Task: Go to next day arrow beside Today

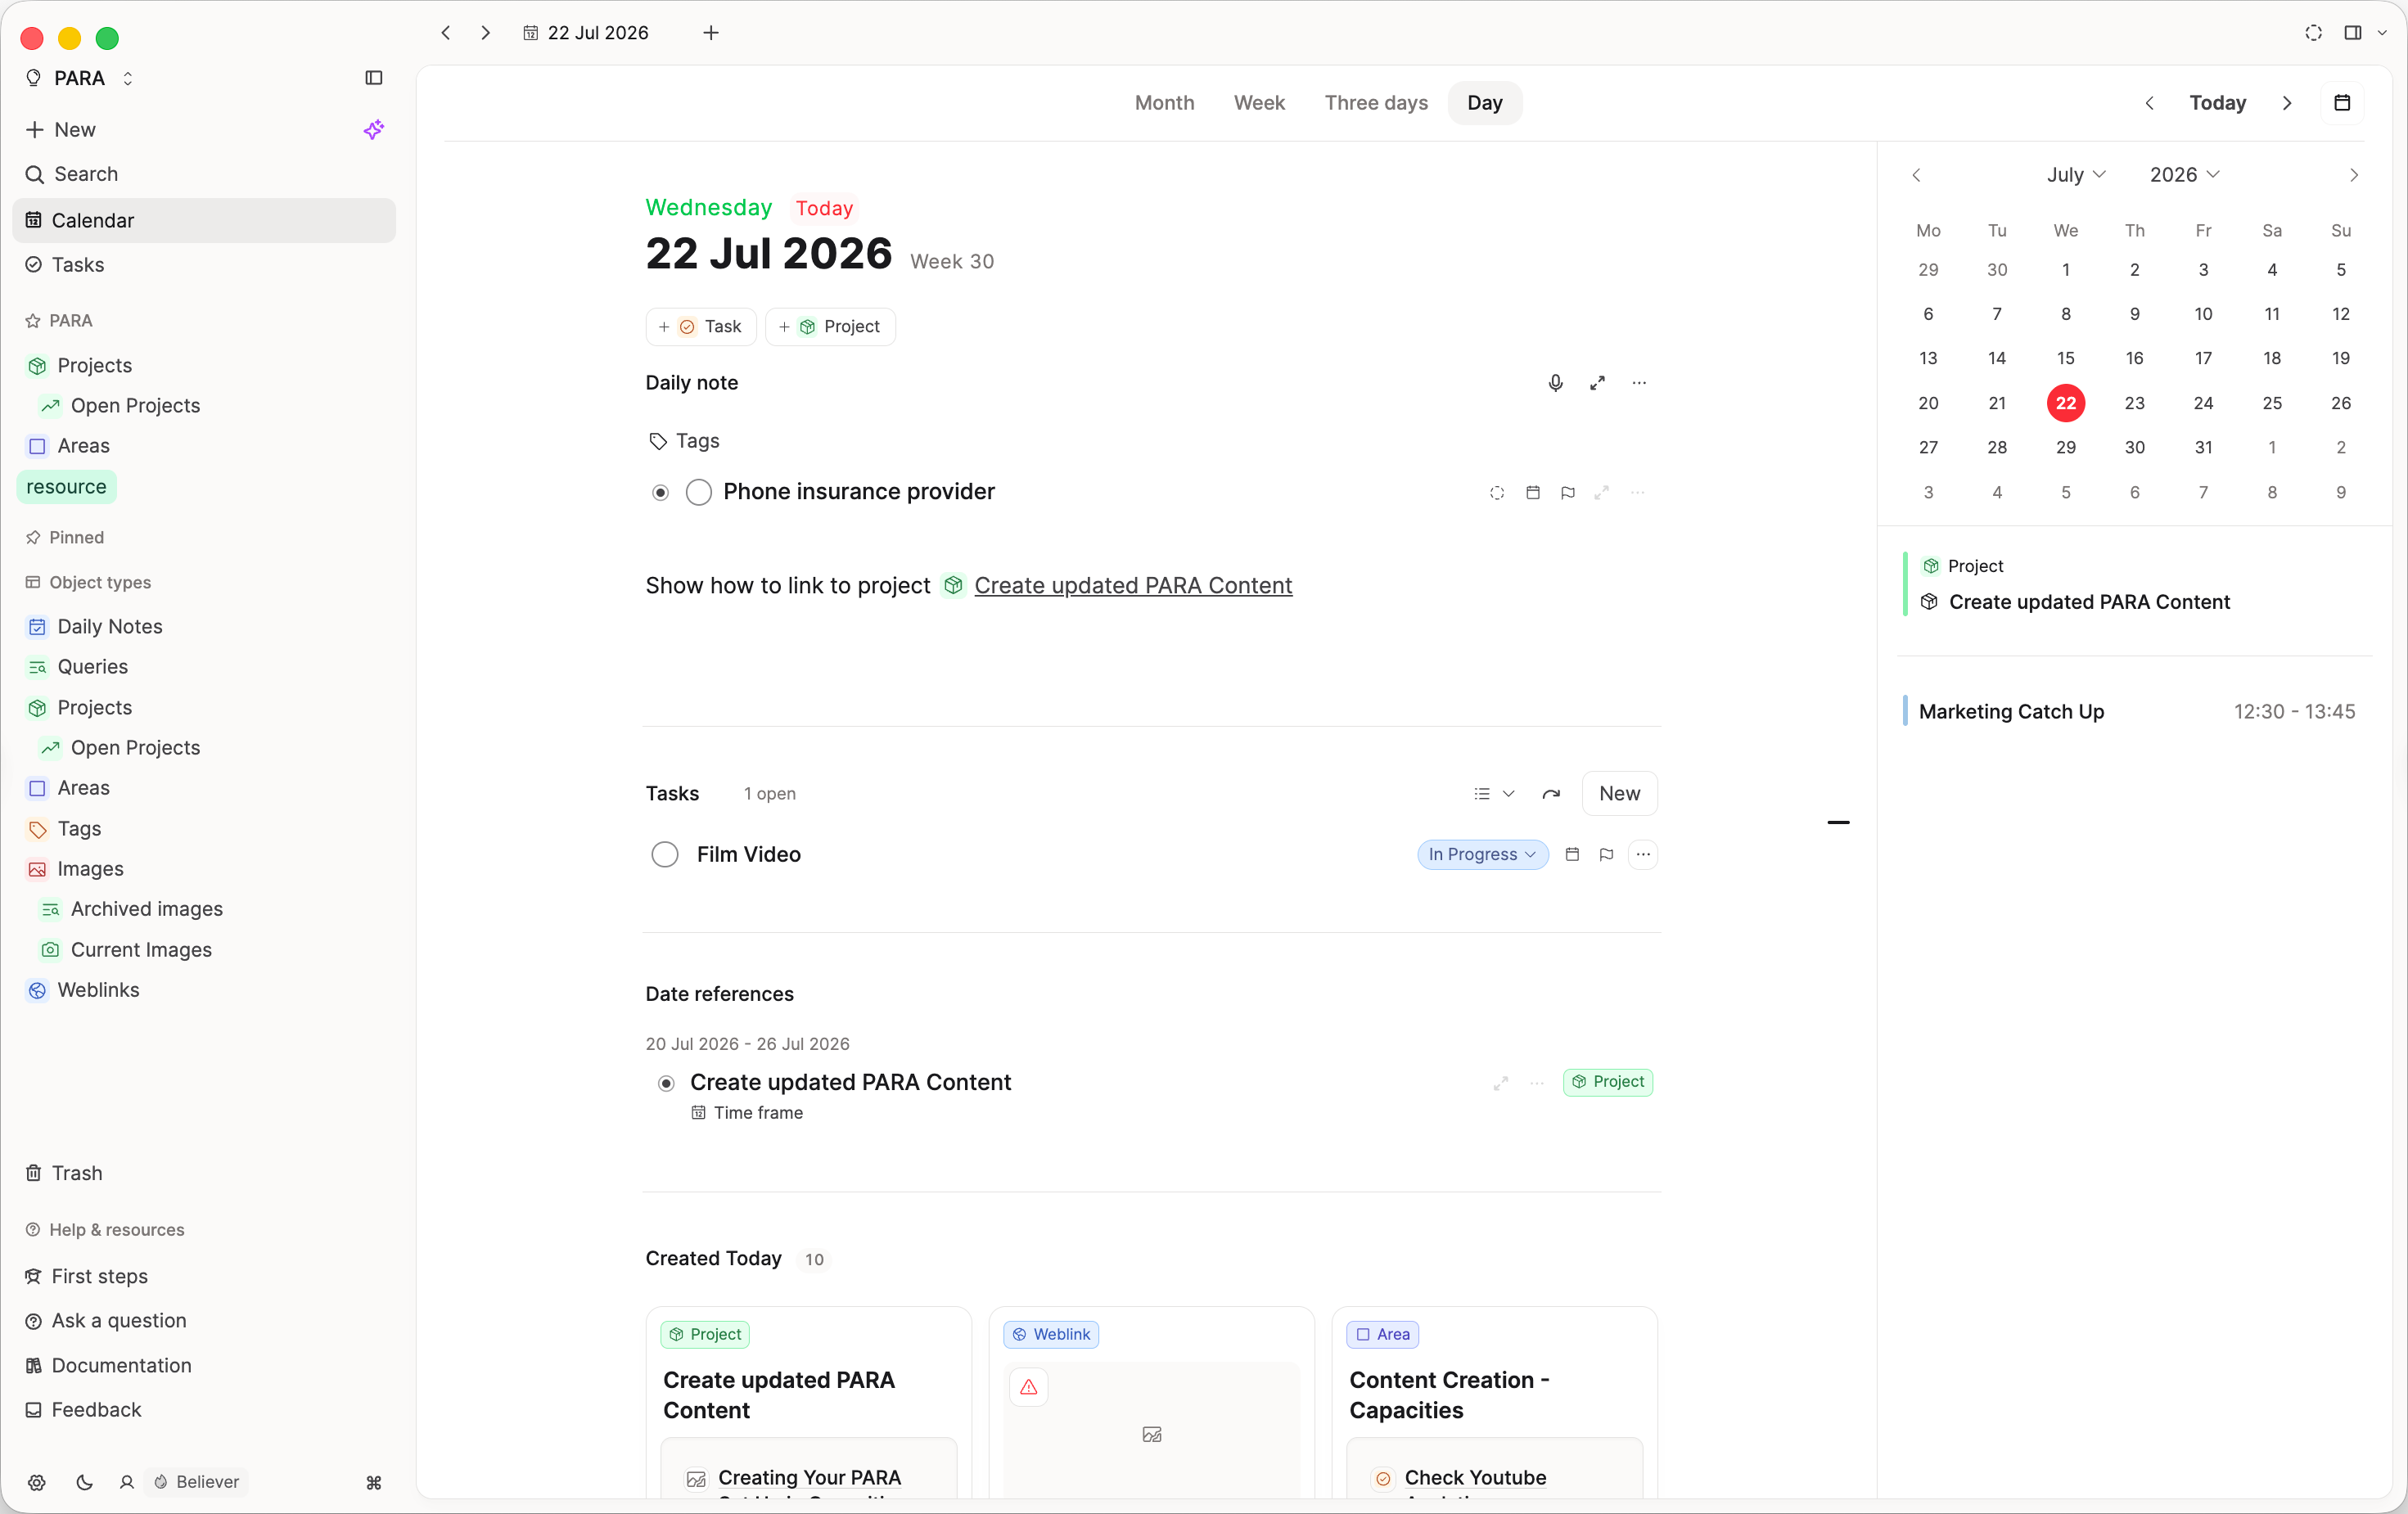Action: click(2287, 103)
